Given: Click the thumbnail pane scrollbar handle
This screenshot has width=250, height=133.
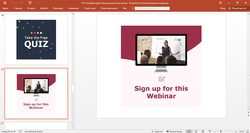Looking at the screenshot, I should pyautogui.click(x=73, y=88).
